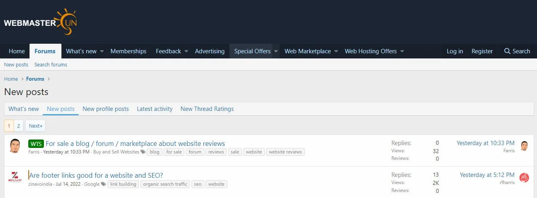Switch to the What's new tab

pyautogui.click(x=24, y=109)
